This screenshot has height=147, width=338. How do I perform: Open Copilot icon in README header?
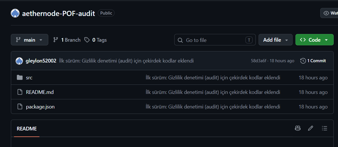[298, 128]
